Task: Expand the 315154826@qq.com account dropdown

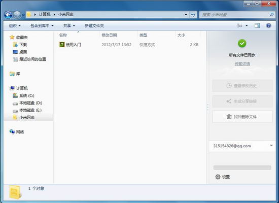Action: [271, 146]
